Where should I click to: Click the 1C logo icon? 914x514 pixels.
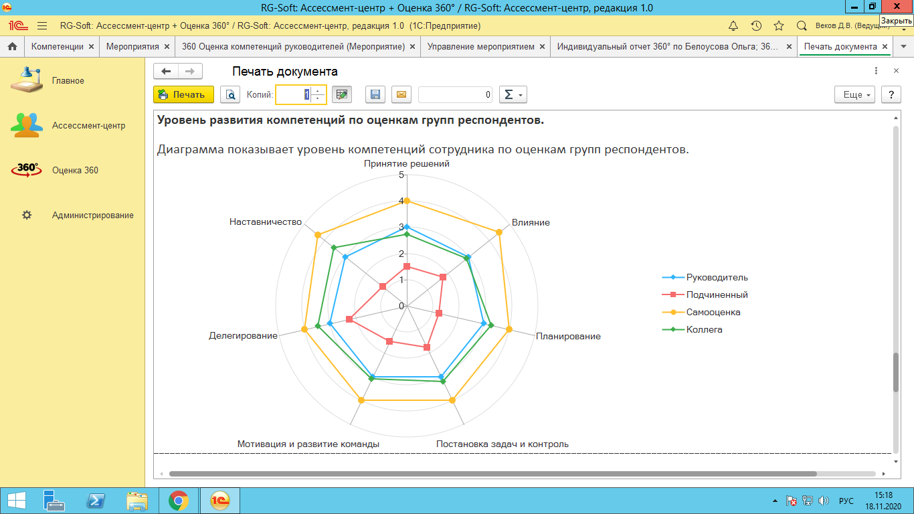pos(17,26)
